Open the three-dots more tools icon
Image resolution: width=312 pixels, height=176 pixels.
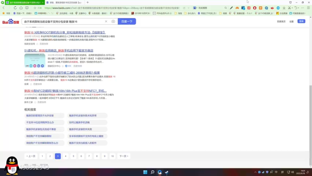point(303,8)
